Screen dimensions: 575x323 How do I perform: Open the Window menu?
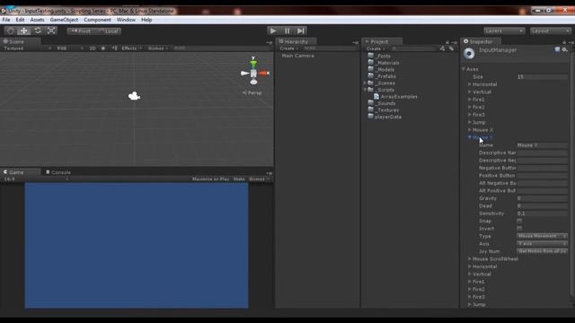[x=126, y=20]
